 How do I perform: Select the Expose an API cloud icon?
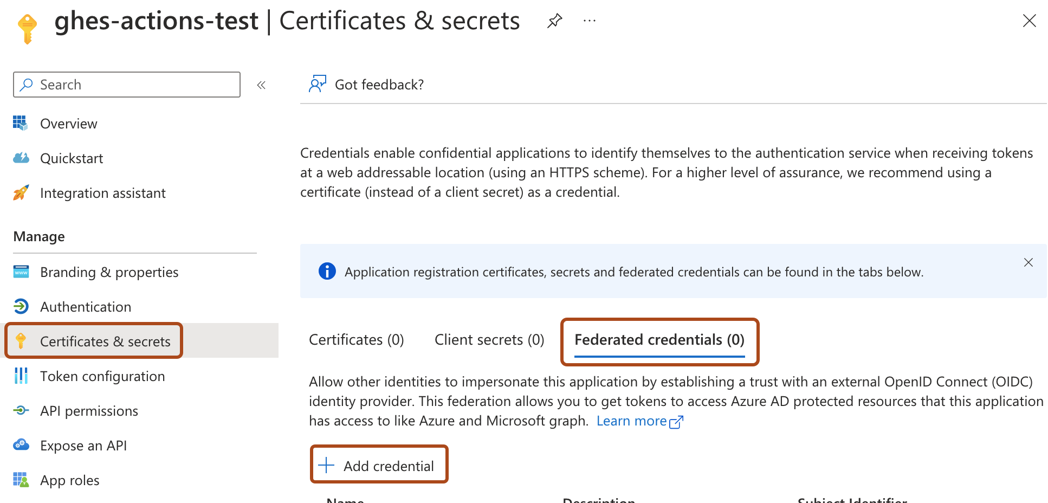(x=21, y=445)
